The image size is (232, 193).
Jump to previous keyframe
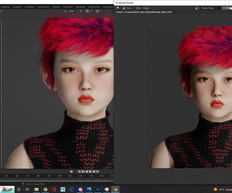(83, 171)
